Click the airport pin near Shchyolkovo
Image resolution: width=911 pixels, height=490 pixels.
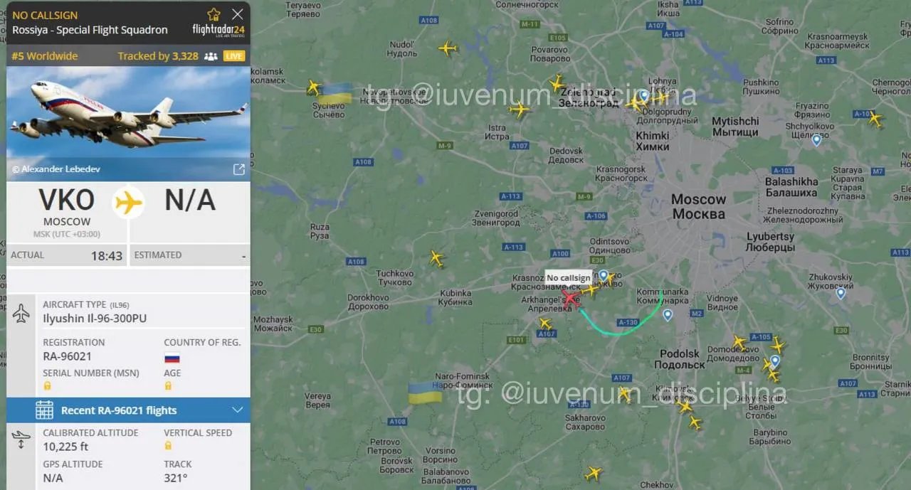pyautogui.click(x=816, y=139)
